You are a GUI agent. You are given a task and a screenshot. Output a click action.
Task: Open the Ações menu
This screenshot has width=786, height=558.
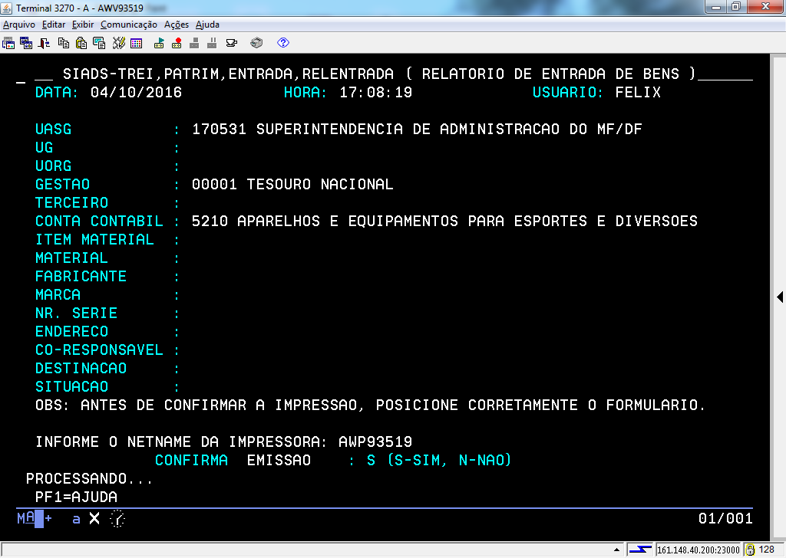[x=177, y=25]
